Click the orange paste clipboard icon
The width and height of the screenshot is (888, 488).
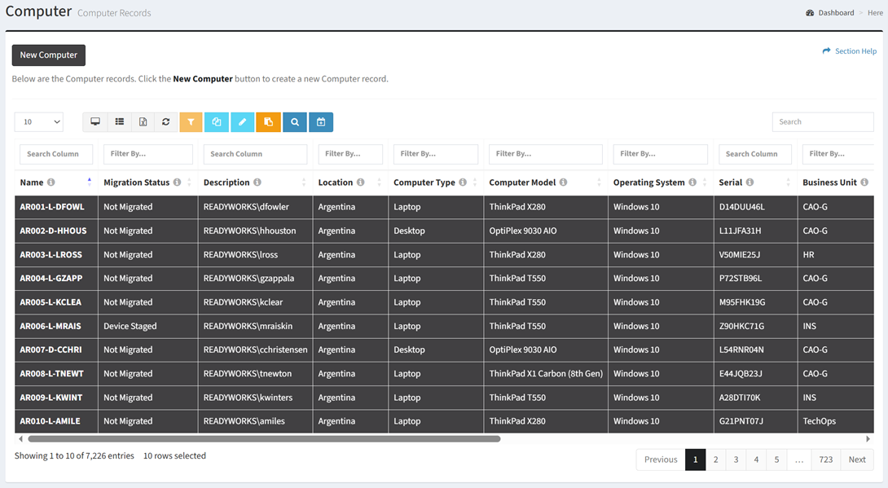tap(268, 122)
